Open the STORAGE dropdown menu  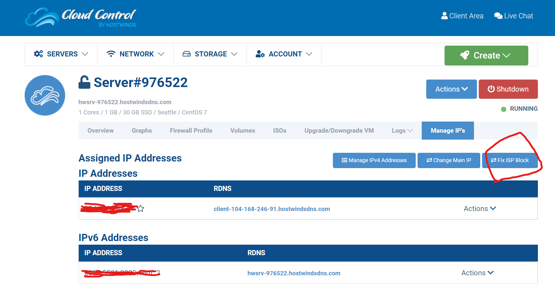pyautogui.click(x=210, y=54)
